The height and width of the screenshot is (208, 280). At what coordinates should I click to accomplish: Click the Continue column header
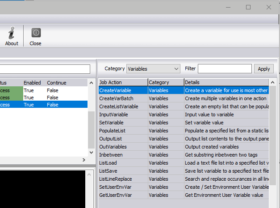(57, 83)
